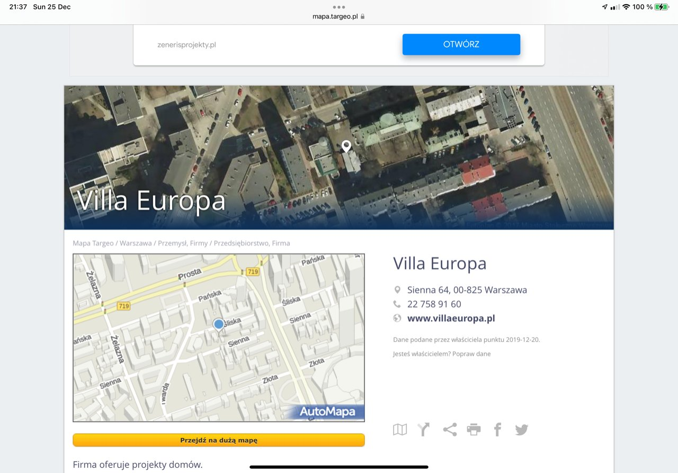Tap the lock icon next to the URL
The height and width of the screenshot is (473, 678).
363,16
